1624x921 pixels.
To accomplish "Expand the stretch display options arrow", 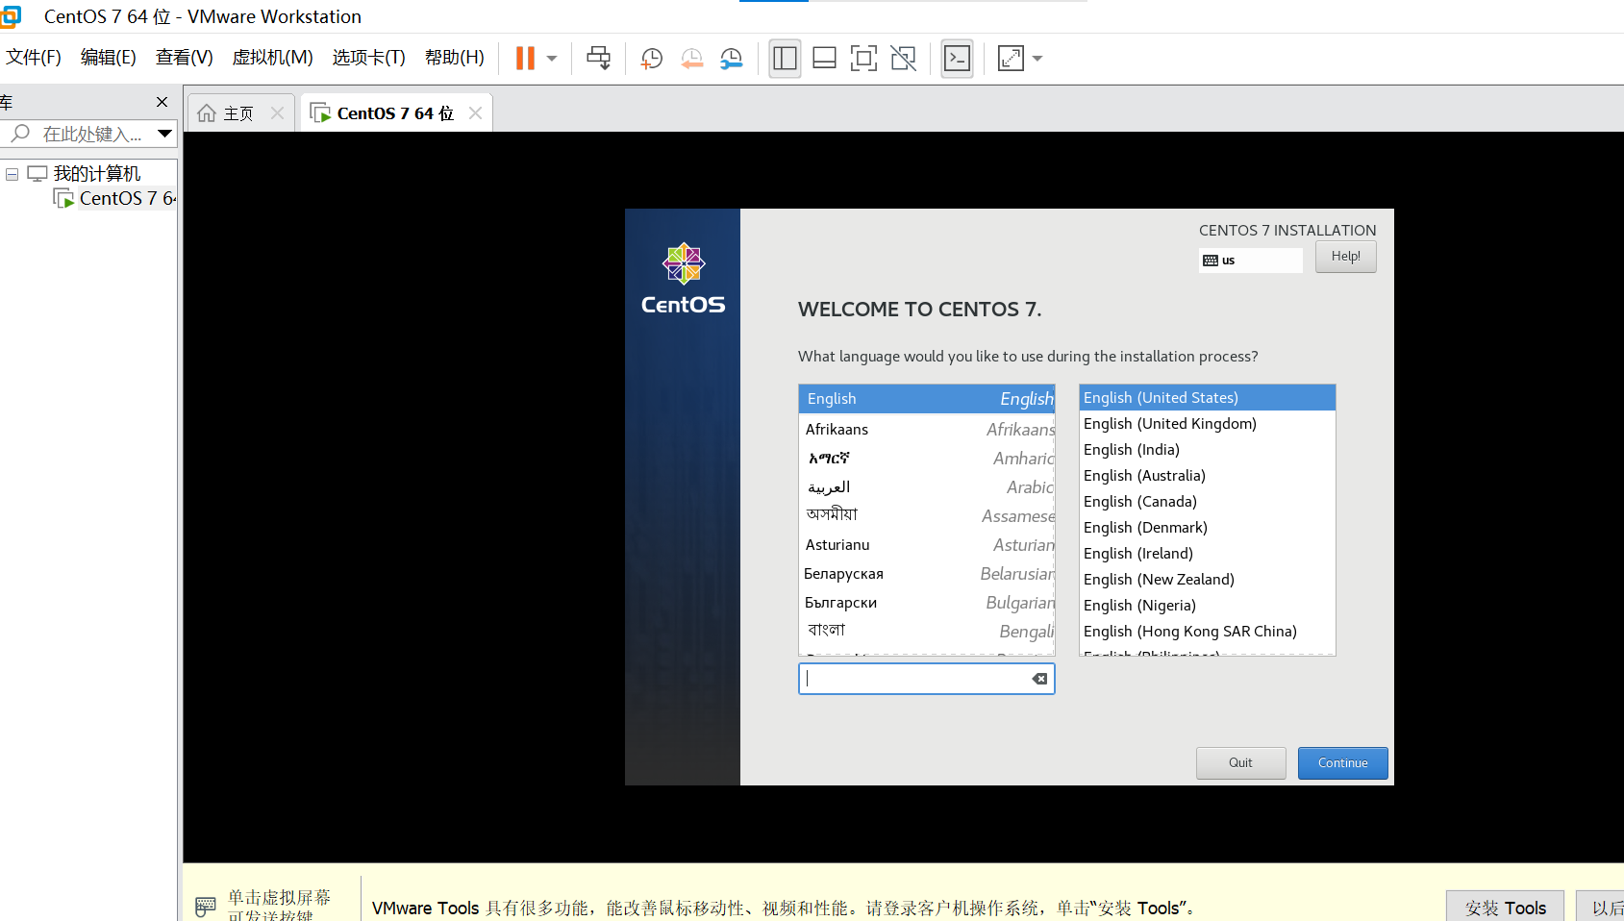I will [x=1037, y=59].
